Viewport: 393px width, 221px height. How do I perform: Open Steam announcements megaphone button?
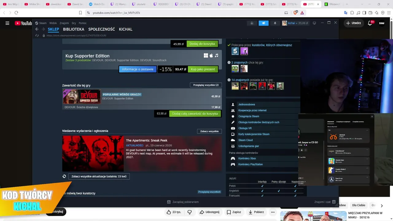click(x=263, y=23)
